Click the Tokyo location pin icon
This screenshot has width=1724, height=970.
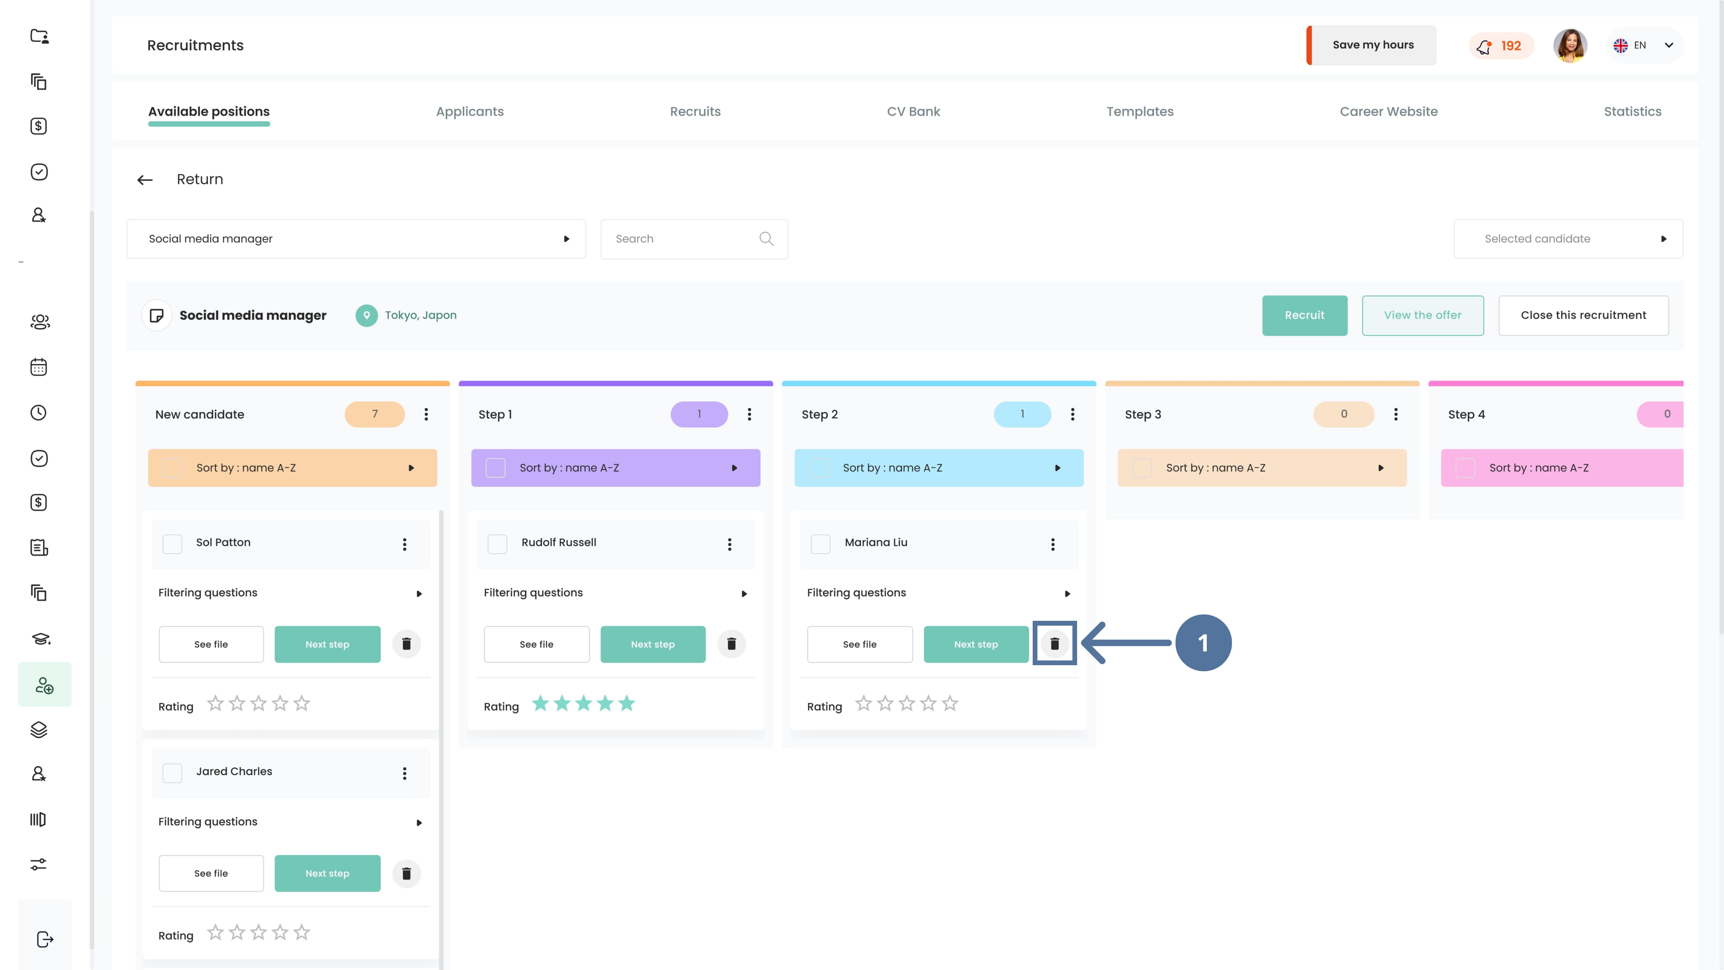click(x=367, y=315)
